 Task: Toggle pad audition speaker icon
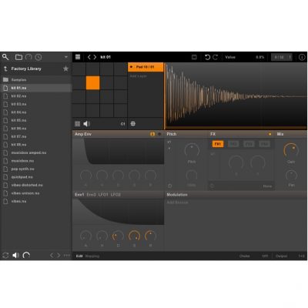pos(86,124)
